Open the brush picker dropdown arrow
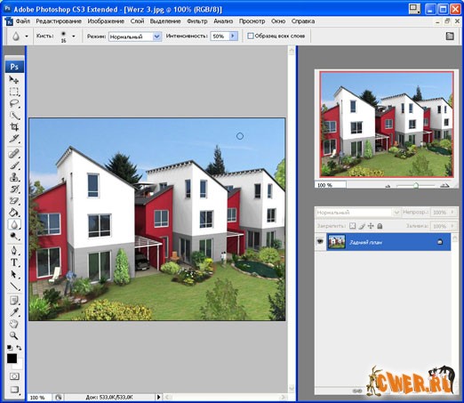The image size is (464, 403). pos(74,36)
